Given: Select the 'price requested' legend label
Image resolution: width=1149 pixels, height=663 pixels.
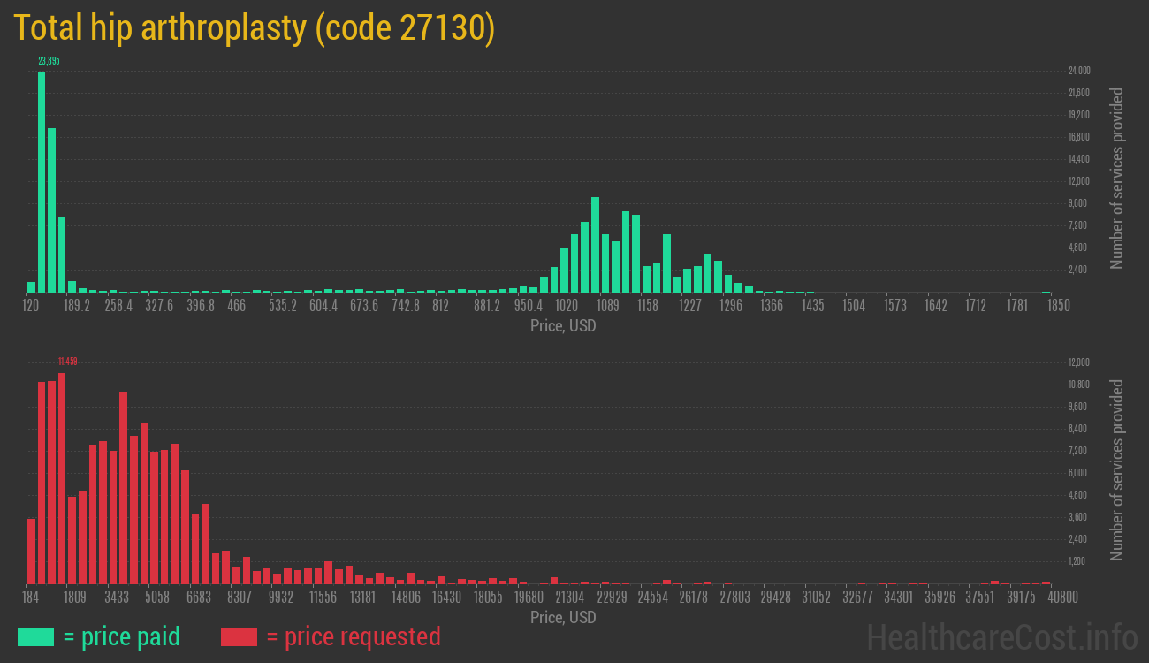Looking at the screenshot, I should point(353,636).
